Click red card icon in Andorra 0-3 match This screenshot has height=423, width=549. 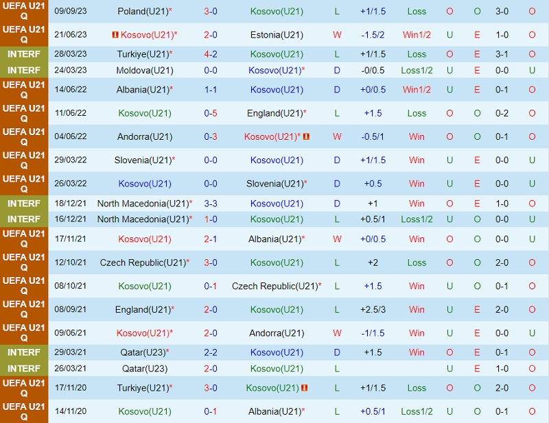306,137
